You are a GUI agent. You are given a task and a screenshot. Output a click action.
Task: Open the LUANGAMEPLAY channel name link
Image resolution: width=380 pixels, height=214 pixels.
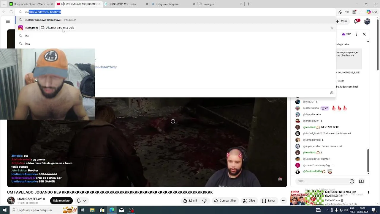click(30, 199)
